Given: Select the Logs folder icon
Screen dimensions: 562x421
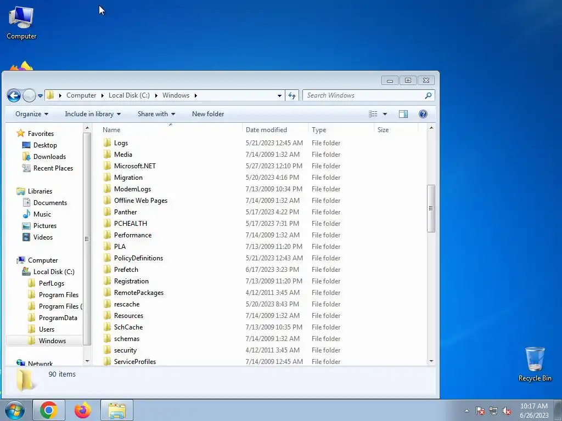Looking at the screenshot, I should 107,143.
